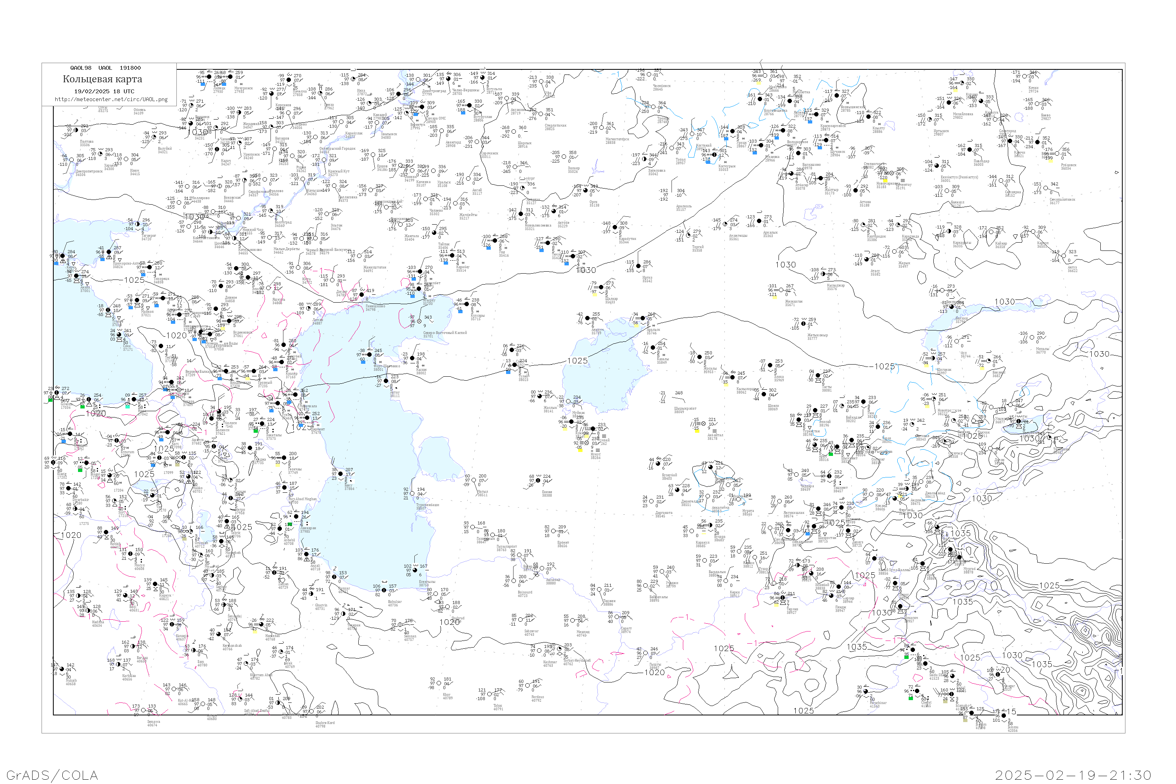Click the Аральск 35746 station label

[653, 331]
